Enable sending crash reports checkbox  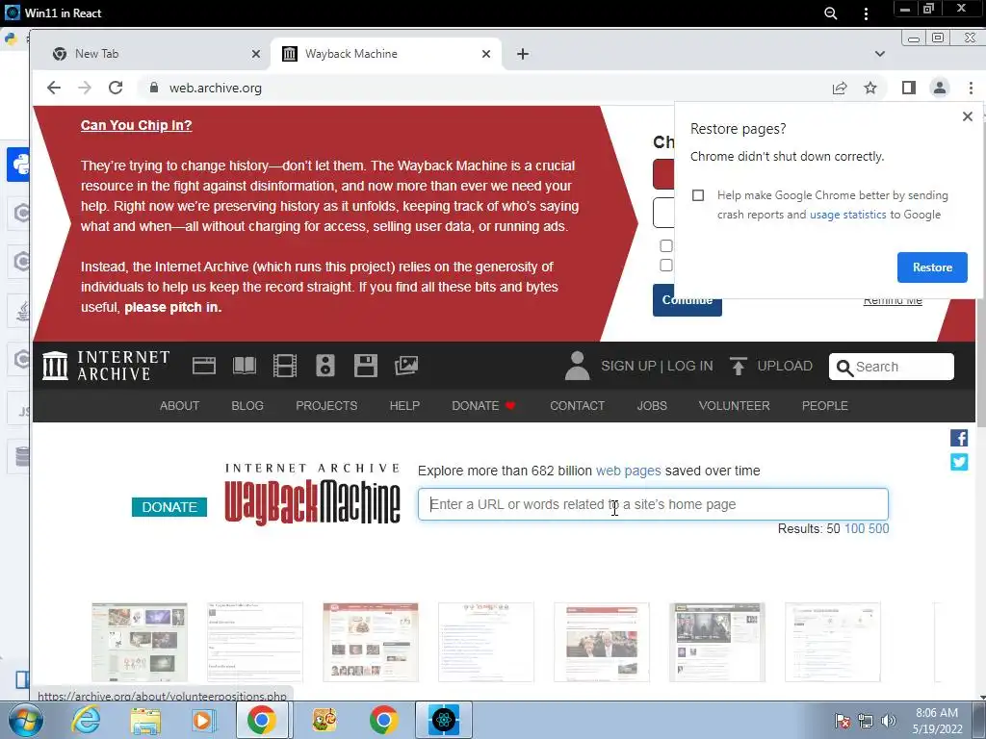[x=698, y=195]
